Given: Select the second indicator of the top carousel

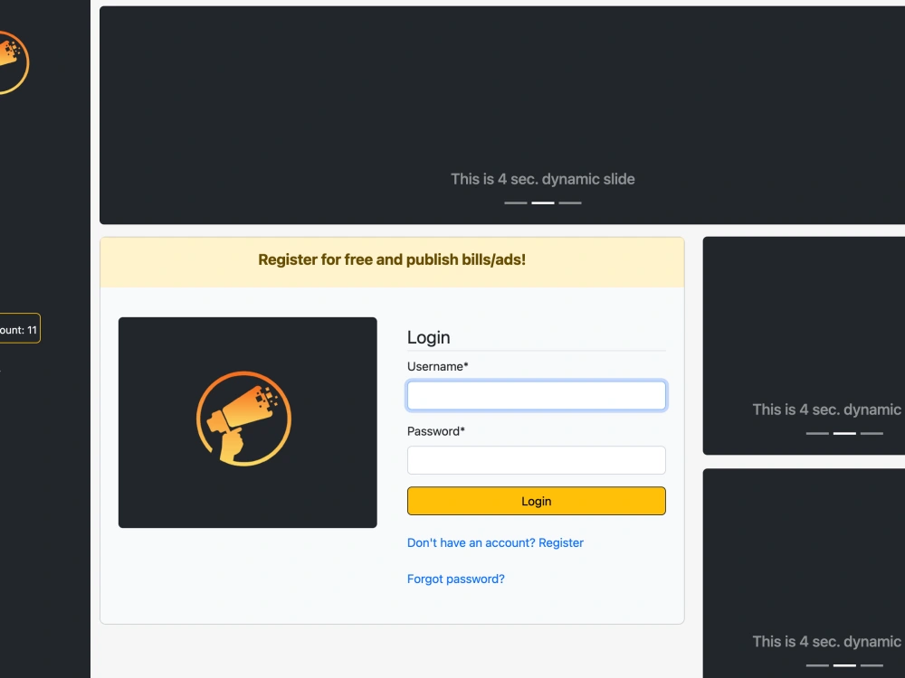Looking at the screenshot, I should click(x=542, y=202).
